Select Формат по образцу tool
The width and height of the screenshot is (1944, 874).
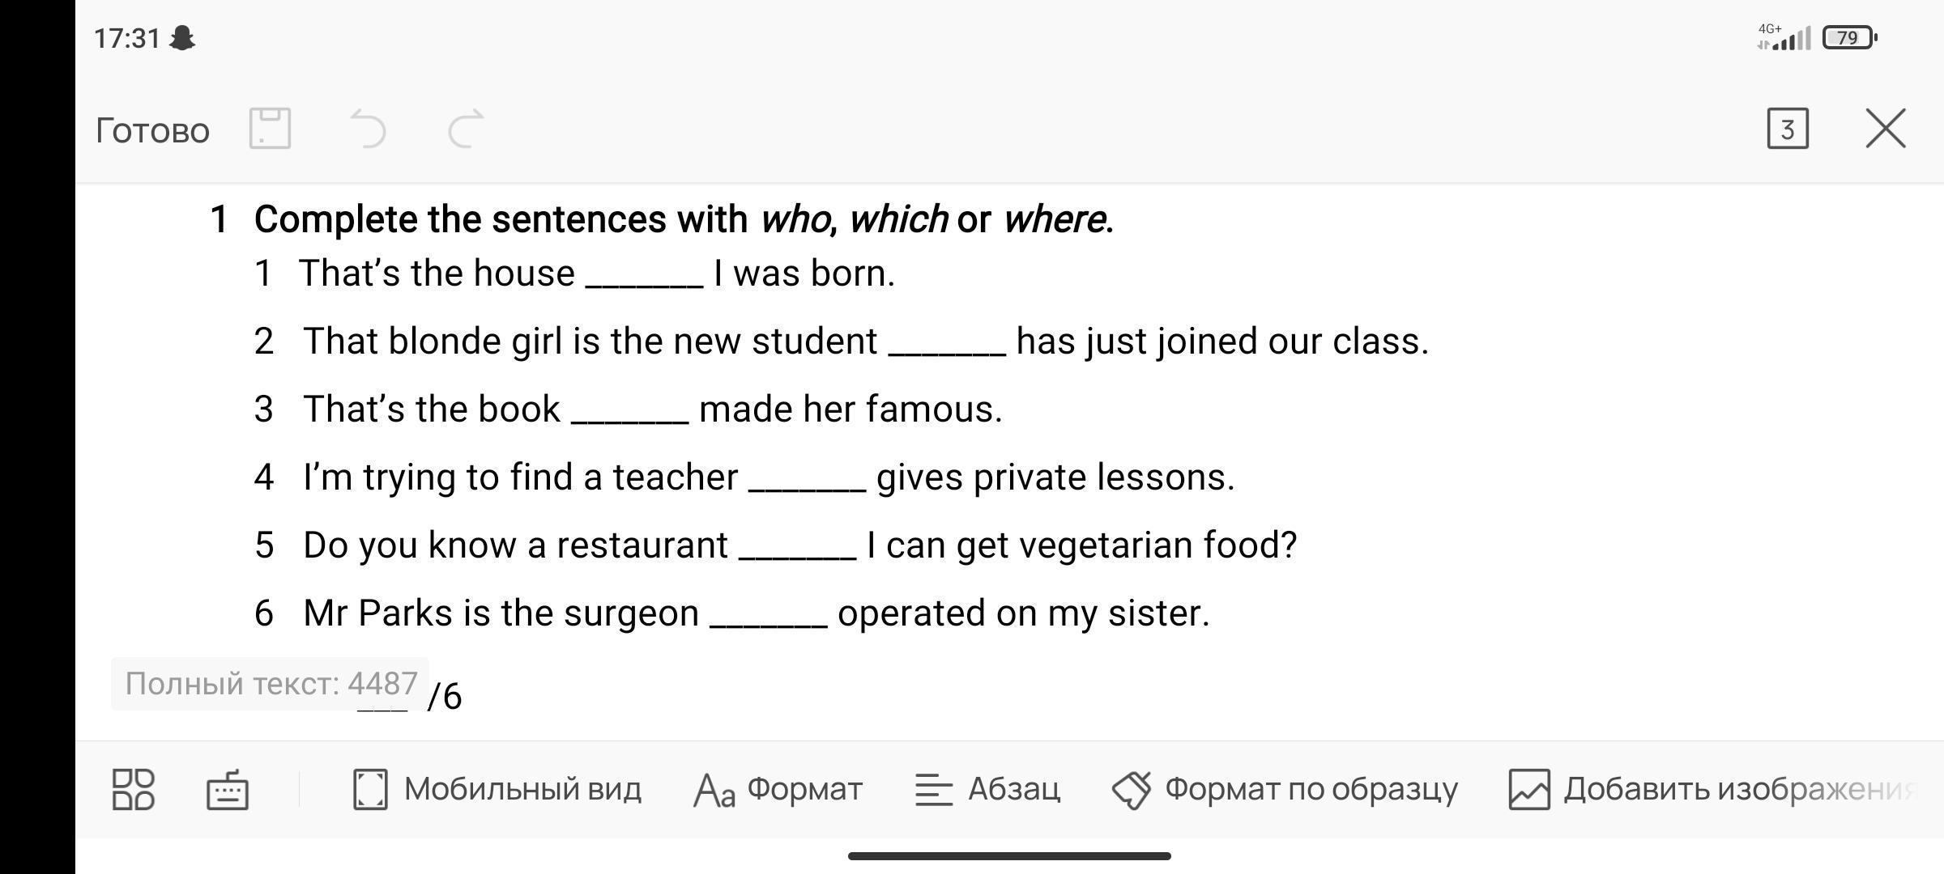[x=1285, y=789]
